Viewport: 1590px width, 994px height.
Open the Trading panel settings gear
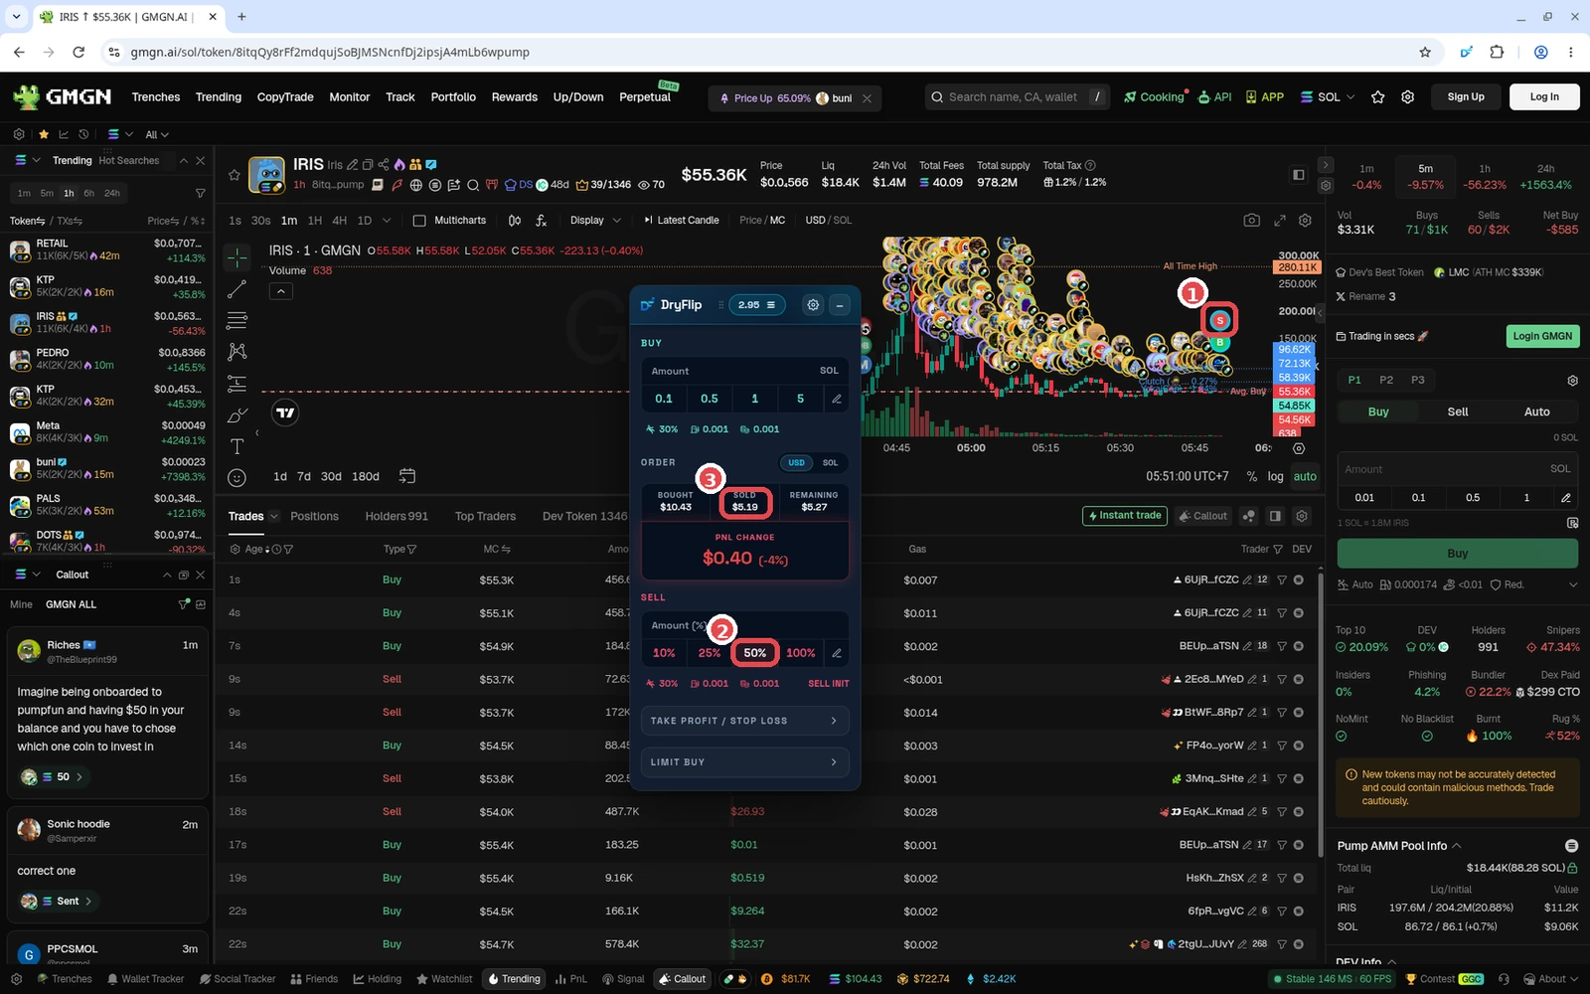tap(1572, 381)
